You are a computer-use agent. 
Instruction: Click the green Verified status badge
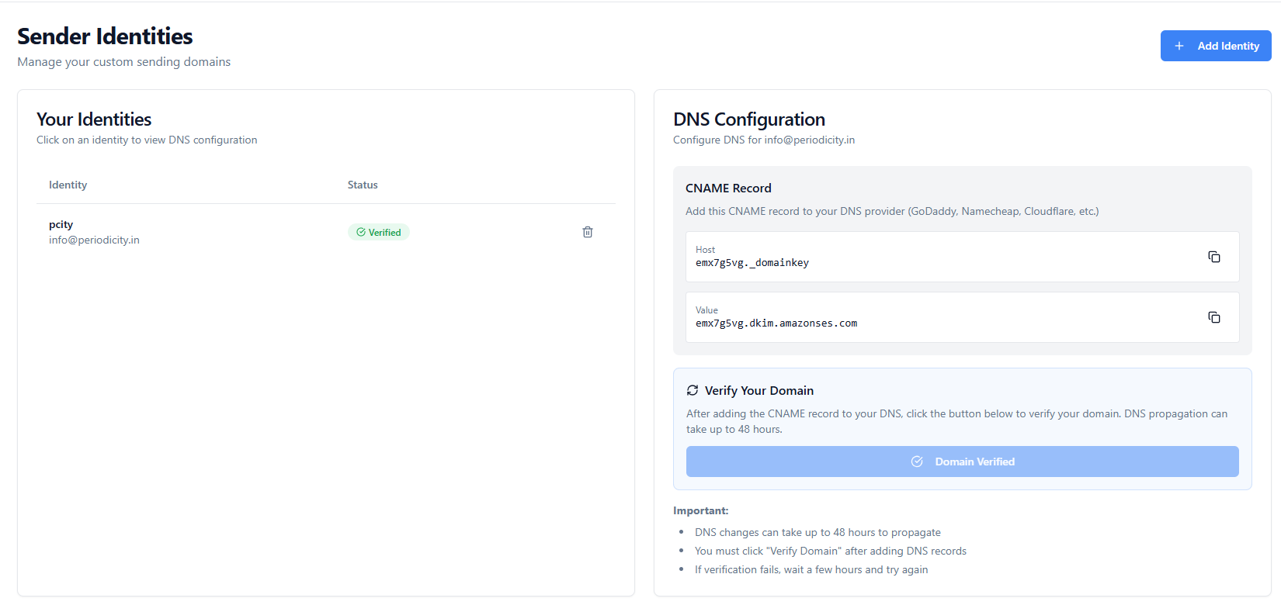(x=379, y=232)
